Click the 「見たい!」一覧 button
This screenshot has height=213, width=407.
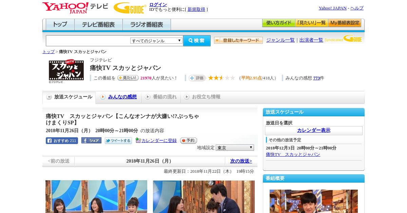[311, 23]
